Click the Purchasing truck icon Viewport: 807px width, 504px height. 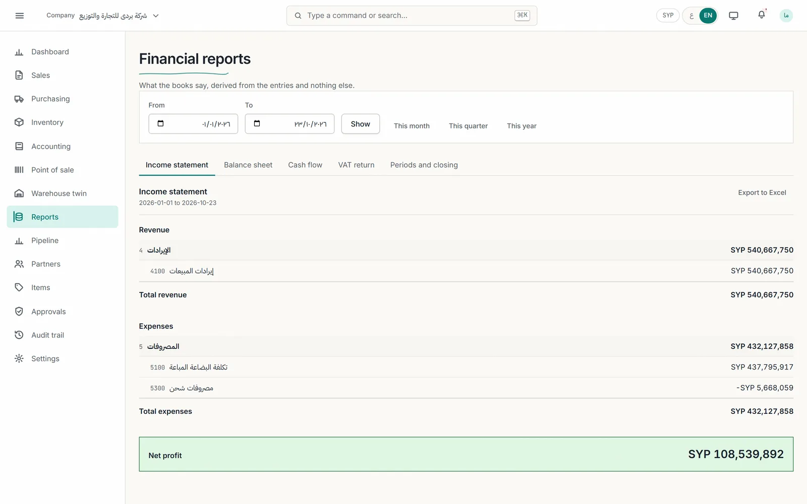[19, 99]
